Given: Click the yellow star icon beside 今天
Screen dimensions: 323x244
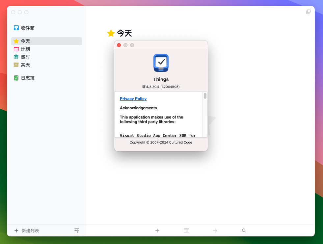Looking at the screenshot, I should pos(16,41).
